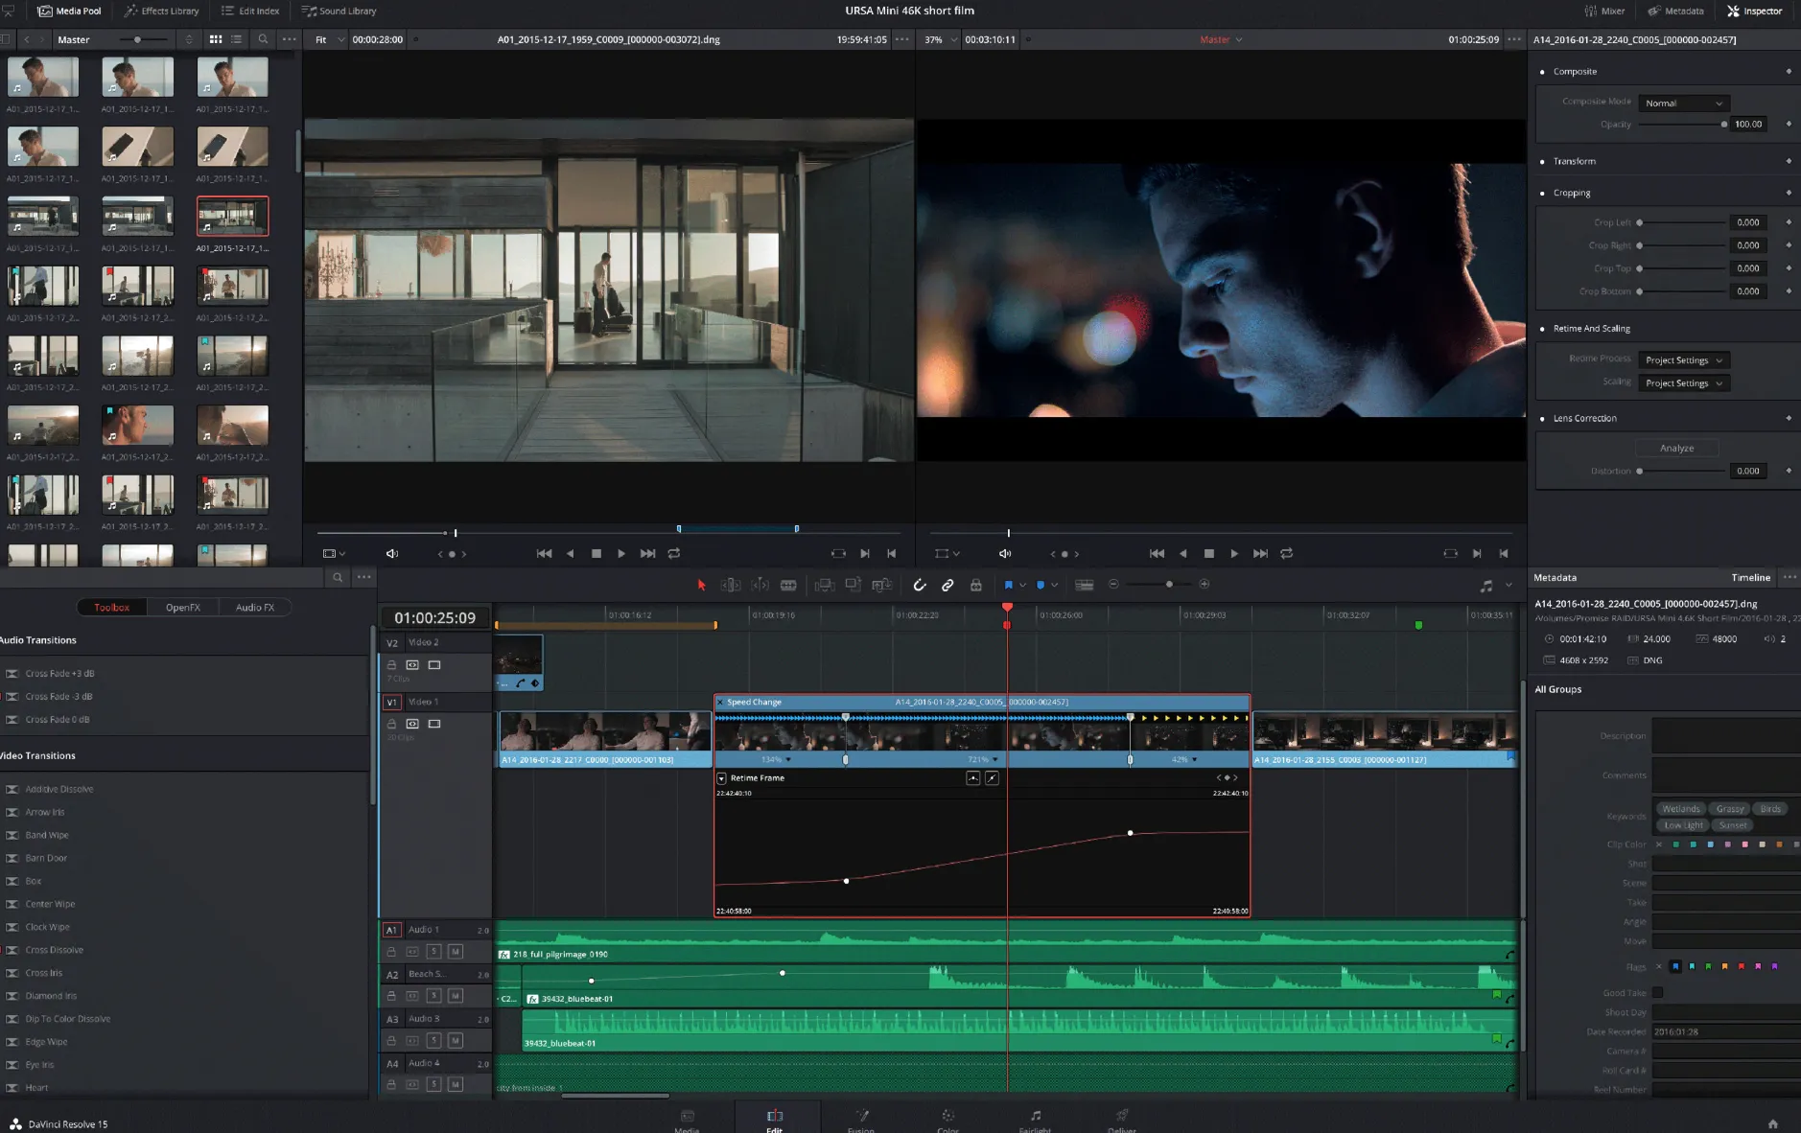
Task: Select the Additive Dissolve transition
Action: click(x=59, y=789)
